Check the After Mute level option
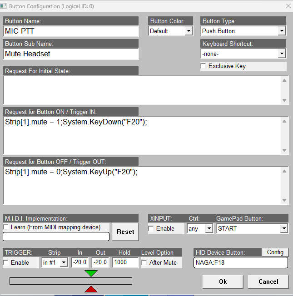The height and width of the screenshot is (296, 293). pyautogui.click(x=144, y=262)
